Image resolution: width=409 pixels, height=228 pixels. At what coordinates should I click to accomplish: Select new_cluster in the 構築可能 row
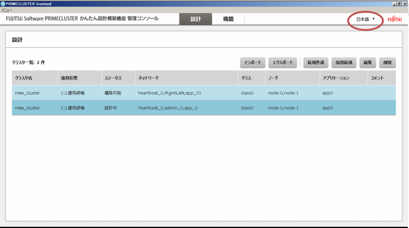click(x=28, y=93)
